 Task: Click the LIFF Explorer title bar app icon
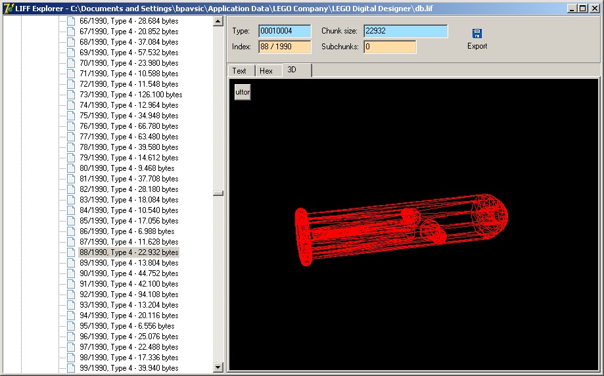pos(9,8)
